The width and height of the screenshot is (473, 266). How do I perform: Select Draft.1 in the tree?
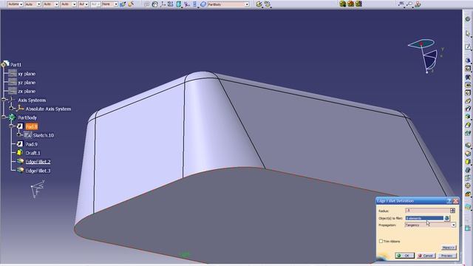[33, 153]
